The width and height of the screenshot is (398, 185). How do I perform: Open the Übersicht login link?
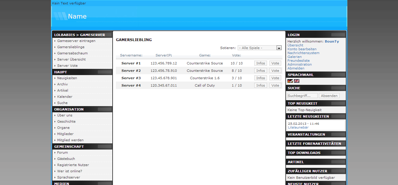(x=295, y=45)
